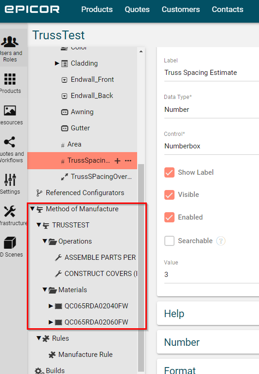Screen dimensions: 259x374
Task: Collapse the Operations folder
Action: click(45, 241)
